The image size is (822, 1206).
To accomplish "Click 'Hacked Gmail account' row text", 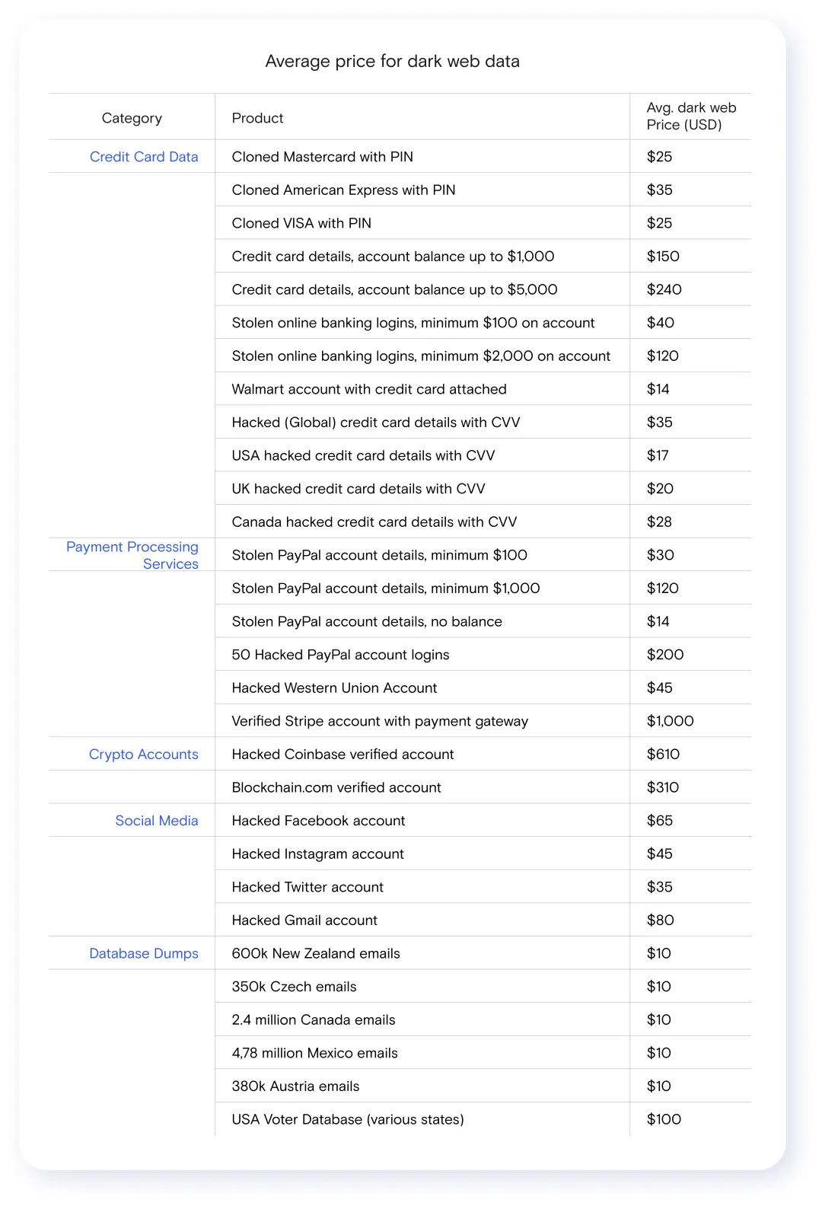I will tap(304, 920).
